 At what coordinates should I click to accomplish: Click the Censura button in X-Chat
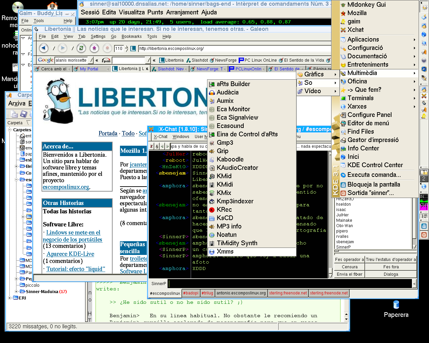coord(350,267)
